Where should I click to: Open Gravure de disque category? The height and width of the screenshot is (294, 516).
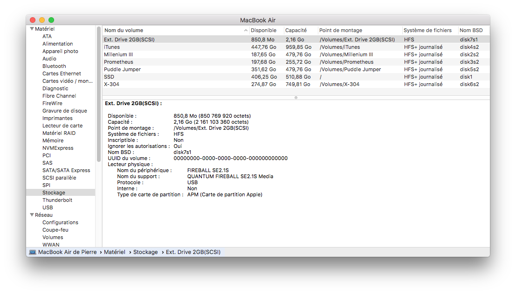(x=65, y=111)
